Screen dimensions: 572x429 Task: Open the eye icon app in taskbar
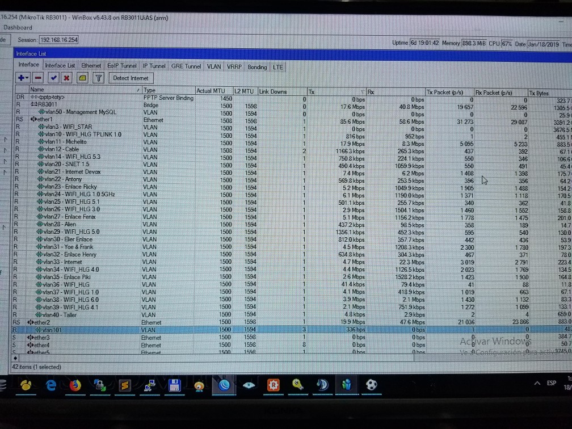[249, 385]
